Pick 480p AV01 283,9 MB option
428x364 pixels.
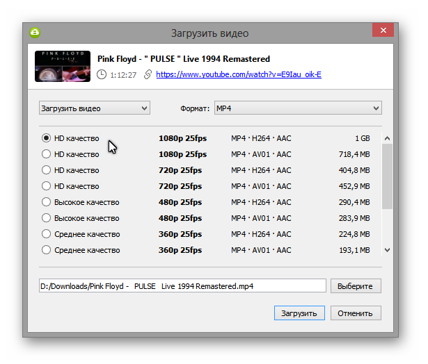[46, 218]
